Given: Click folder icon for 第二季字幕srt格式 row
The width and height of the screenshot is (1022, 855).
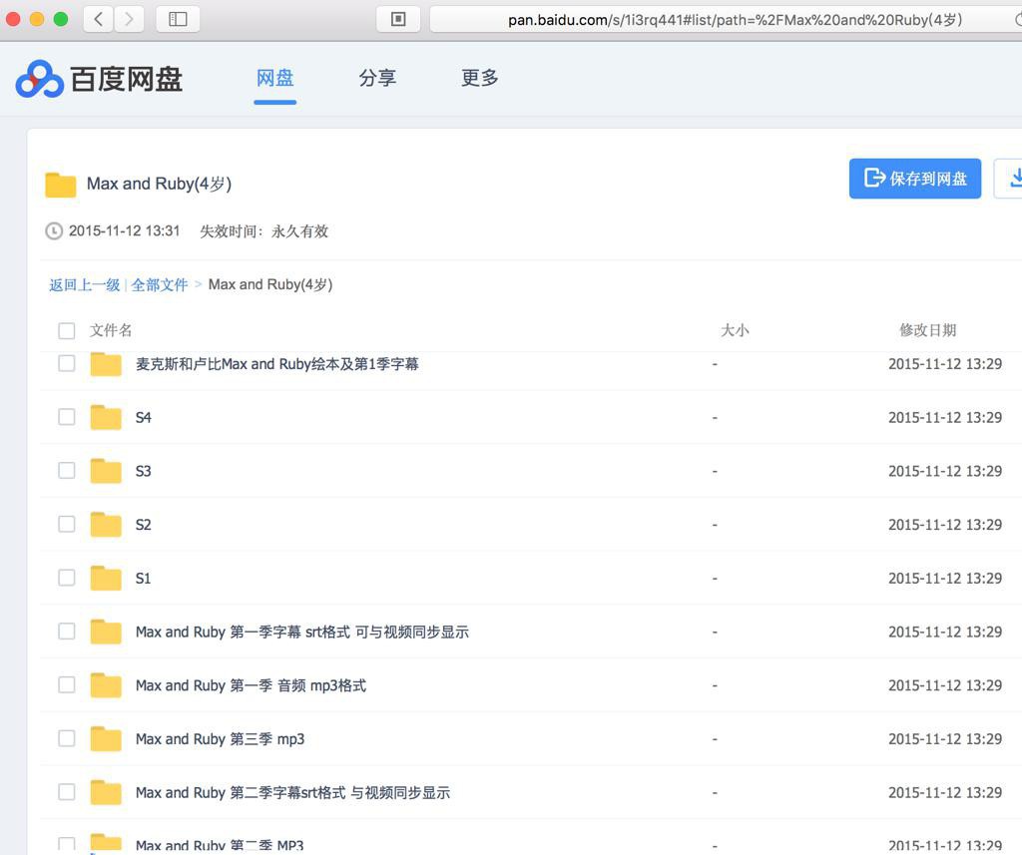Looking at the screenshot, I should point(106,792).
